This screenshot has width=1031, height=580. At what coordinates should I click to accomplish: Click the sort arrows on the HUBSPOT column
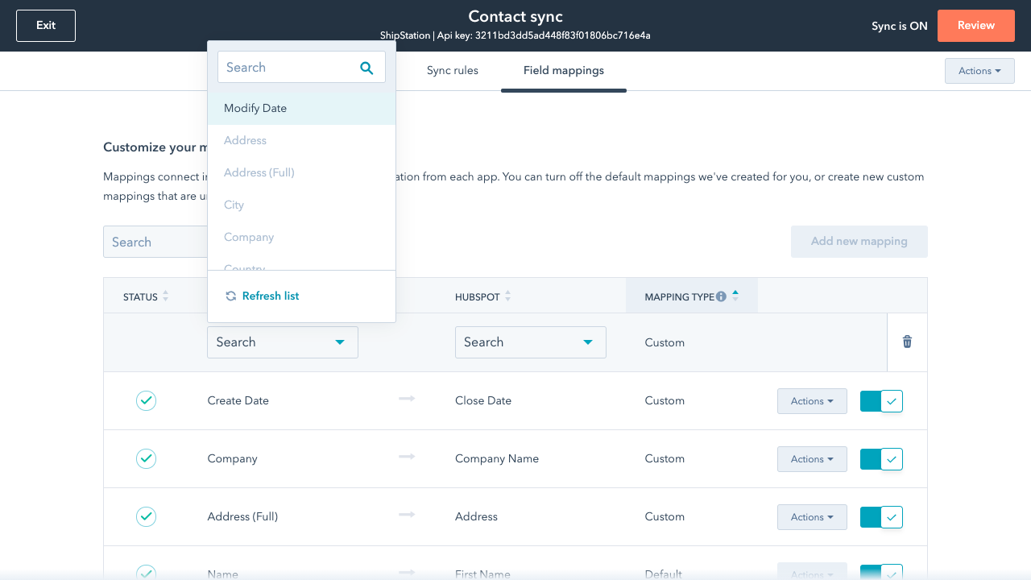(x=507, y=296)
